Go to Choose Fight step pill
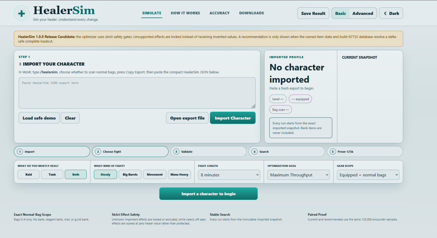 click(130, 152)
